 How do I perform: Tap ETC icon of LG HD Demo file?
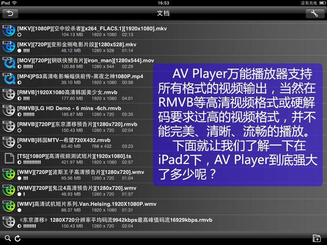(x=9, y=111)
